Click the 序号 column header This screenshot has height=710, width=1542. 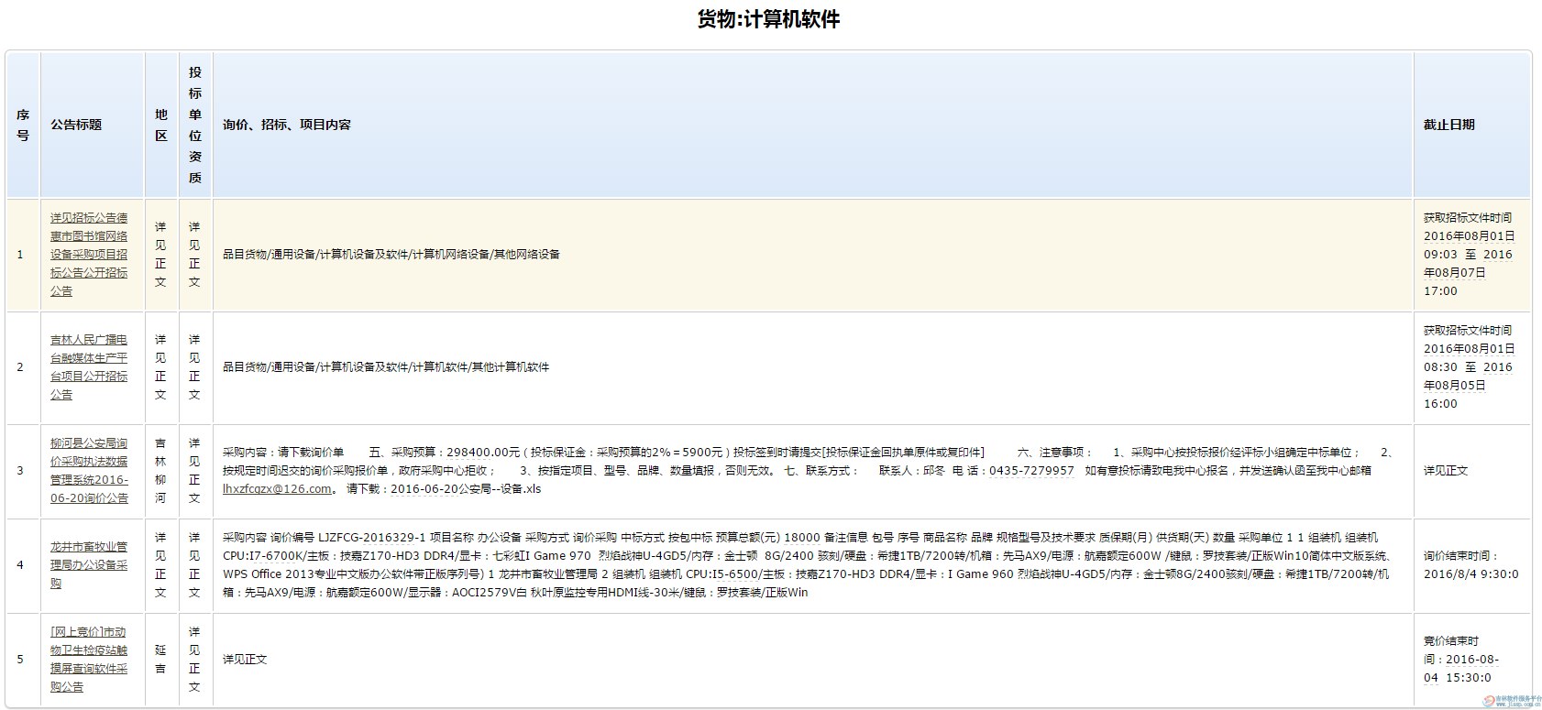[23, 125]
